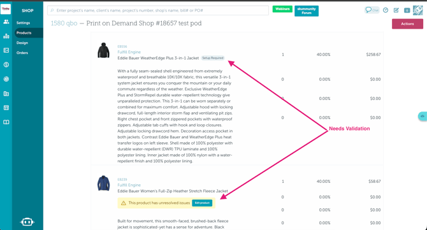Click the warning triangle icon on unresolved issues
The image size is (427, 230).
tap(124, 203)
